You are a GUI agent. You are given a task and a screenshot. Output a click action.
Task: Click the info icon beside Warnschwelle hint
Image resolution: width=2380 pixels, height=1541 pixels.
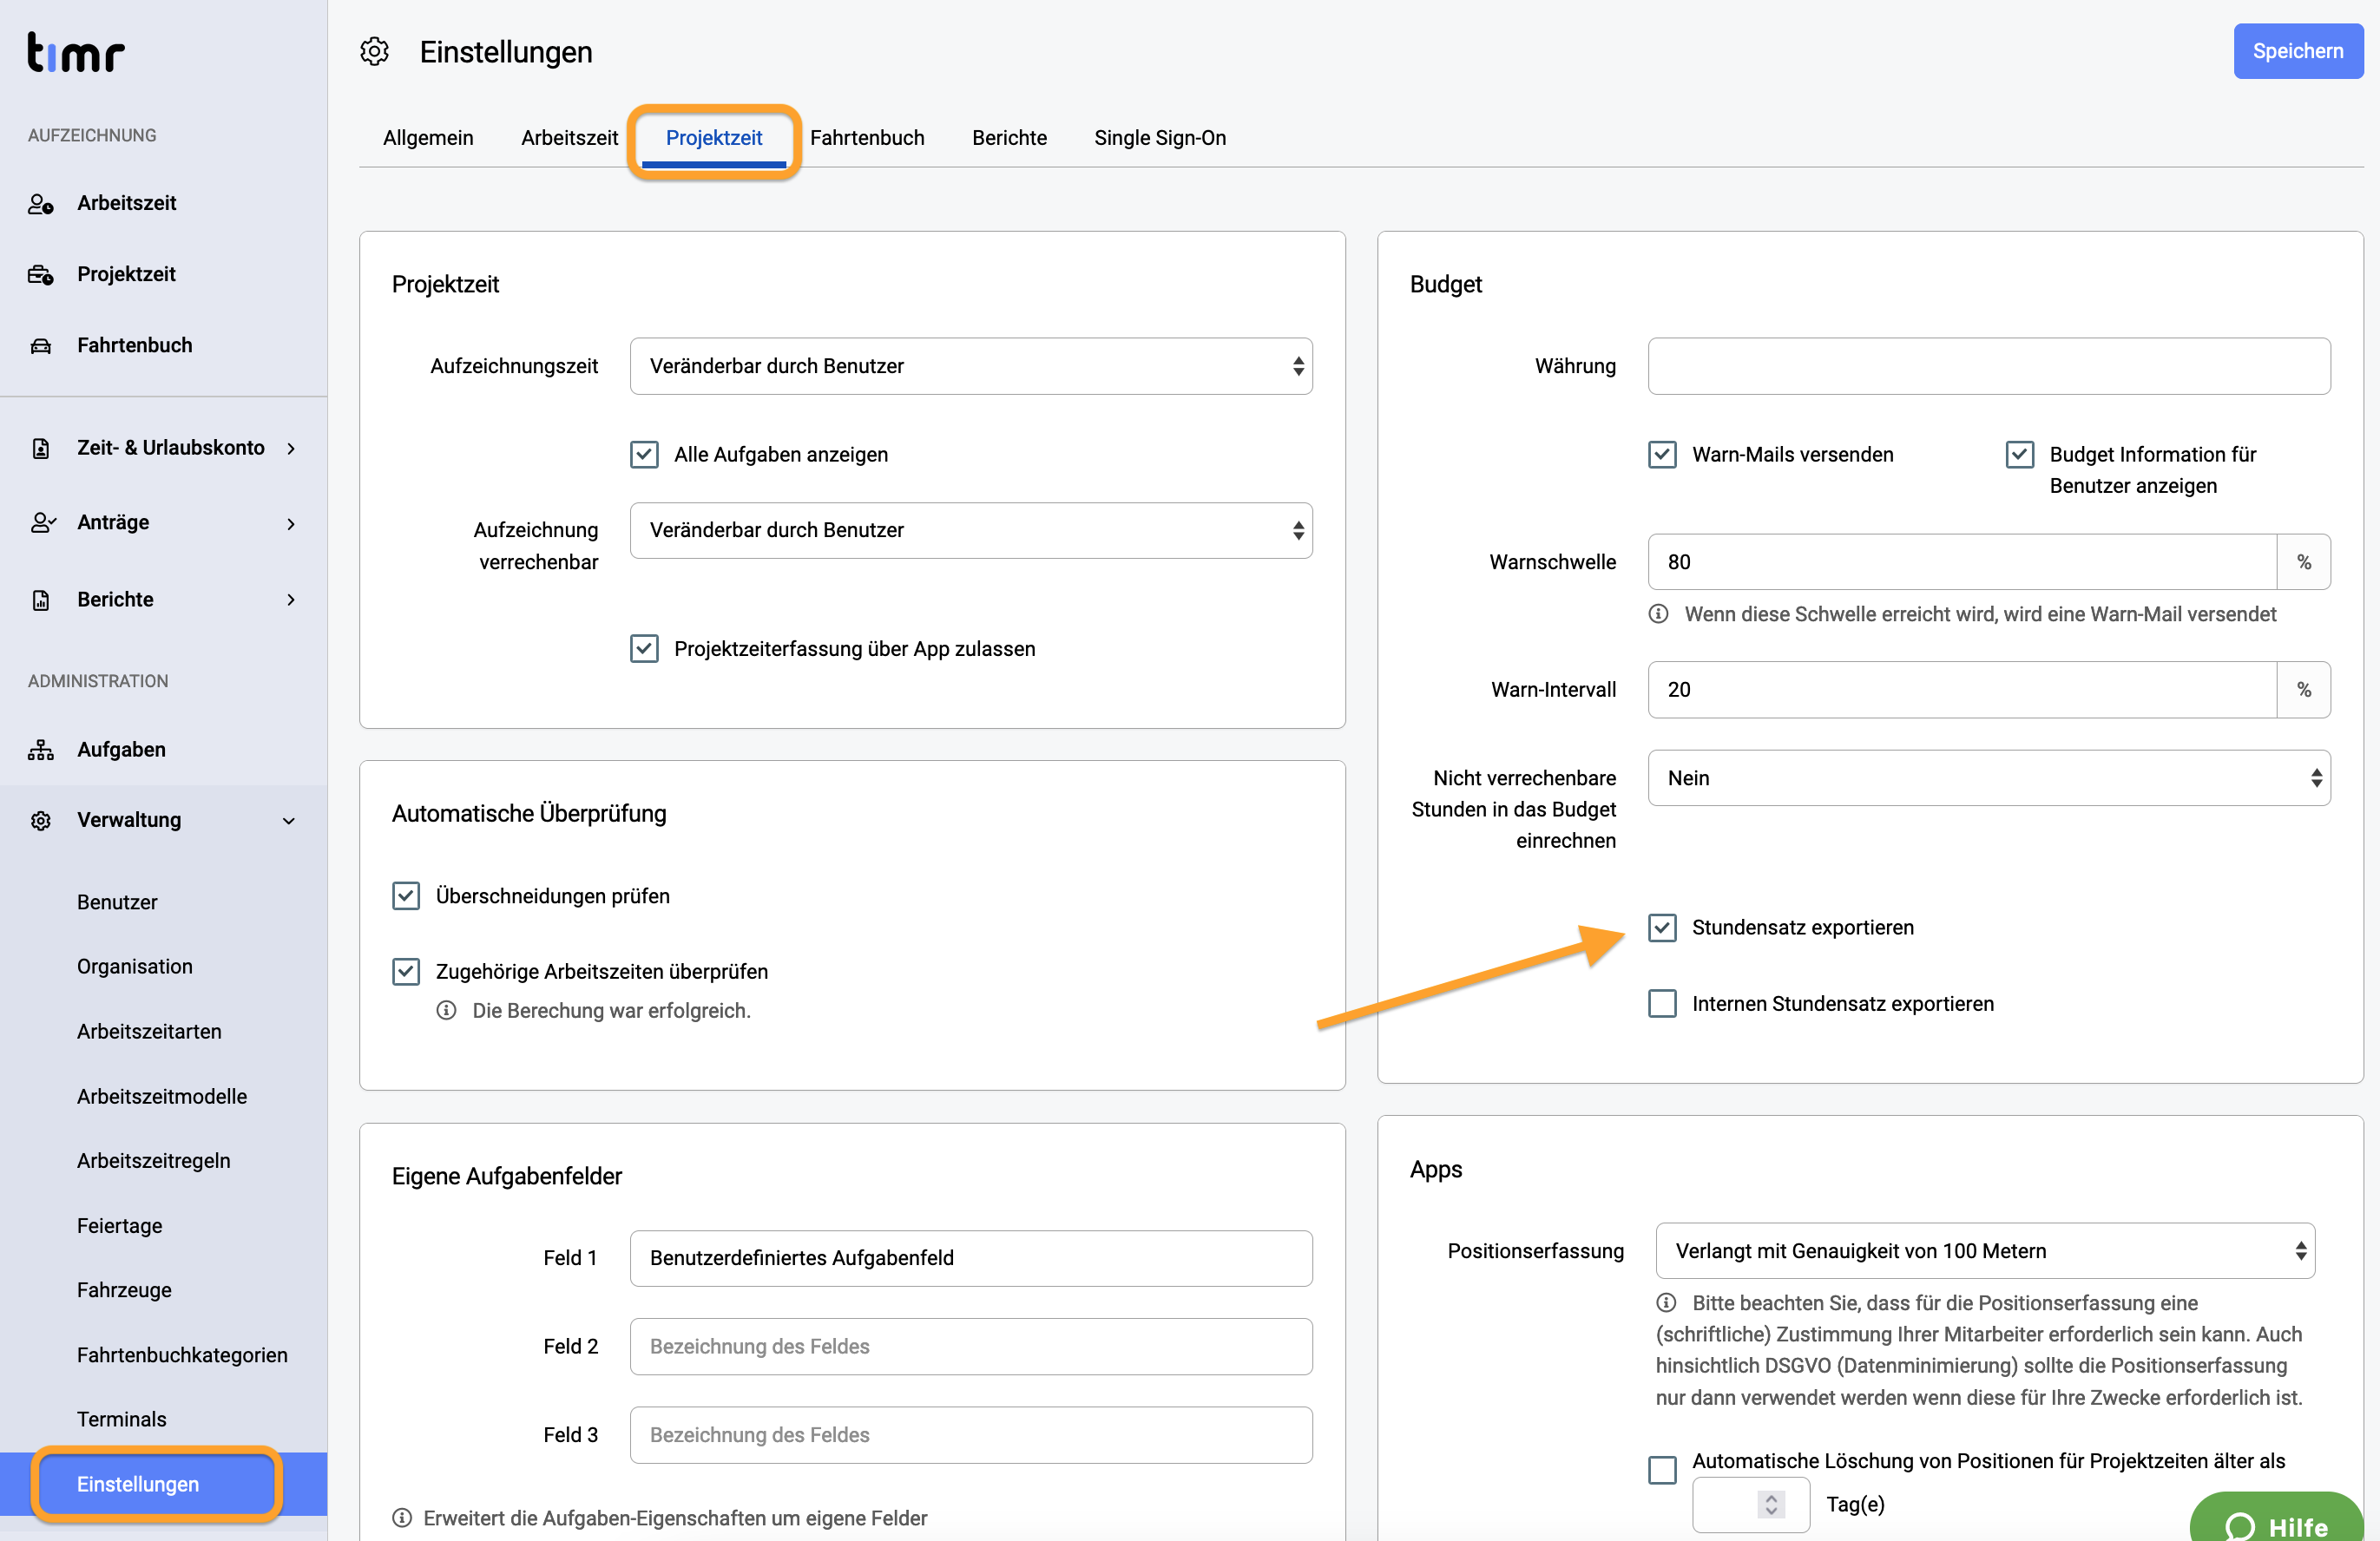click(x=1658, y=613)
